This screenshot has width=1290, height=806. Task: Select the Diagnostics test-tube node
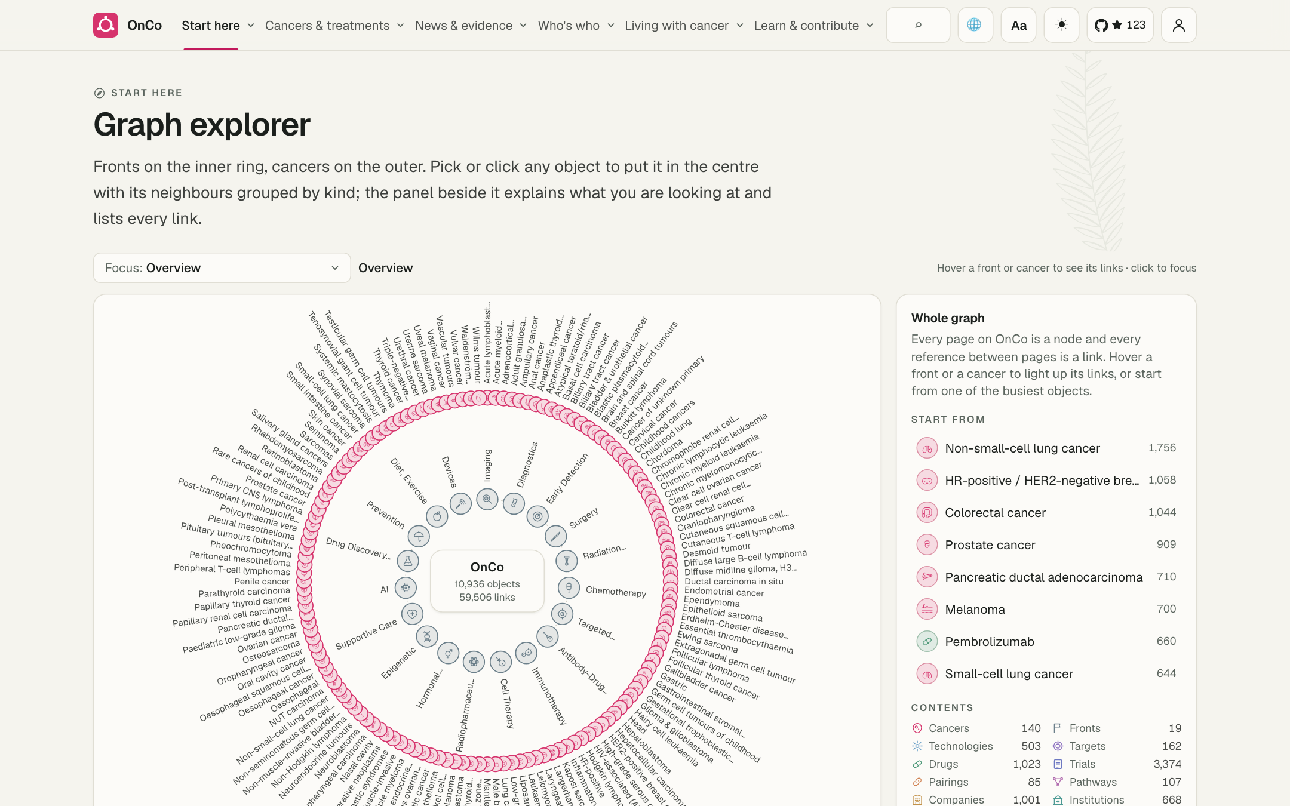(x=514, y=503)
